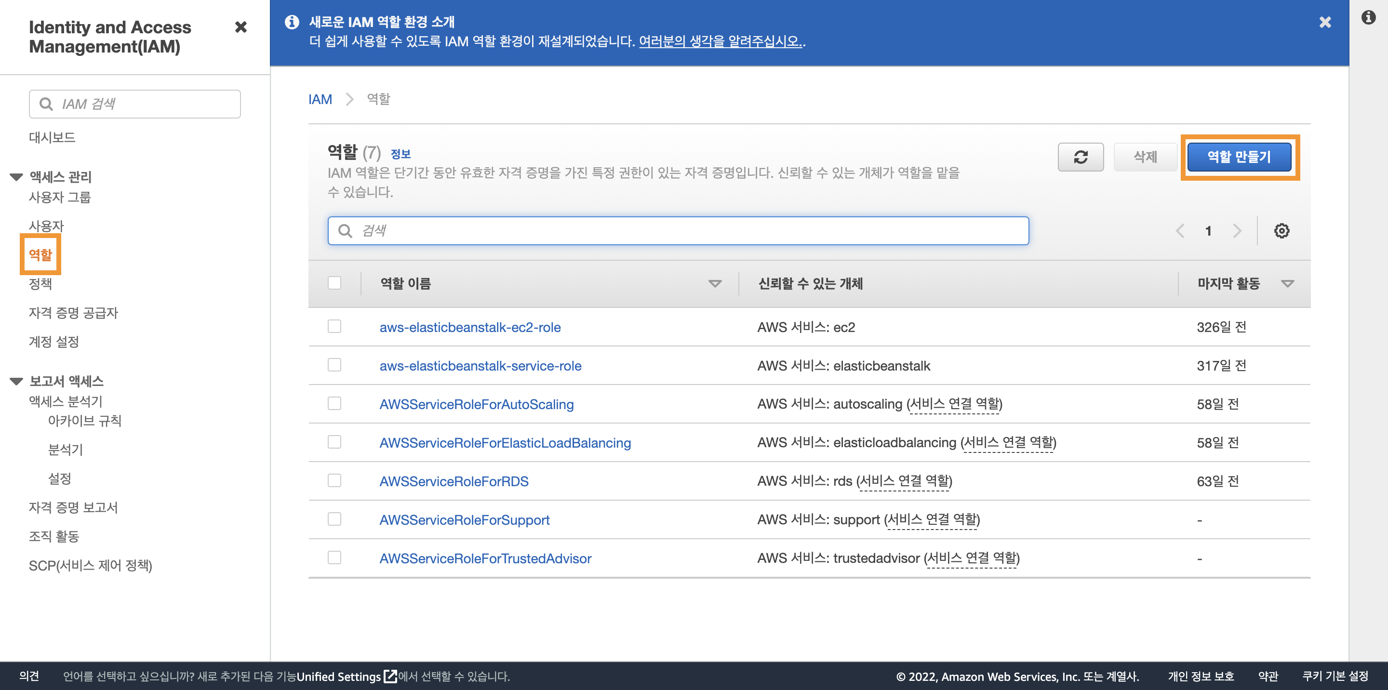Click the refresh roles icon button
The image size is (1388, 690).
click(1081, 157)
